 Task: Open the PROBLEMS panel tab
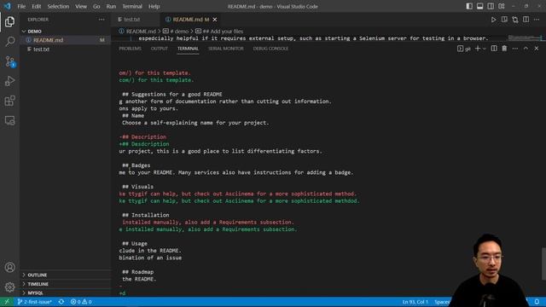[130, 49]
